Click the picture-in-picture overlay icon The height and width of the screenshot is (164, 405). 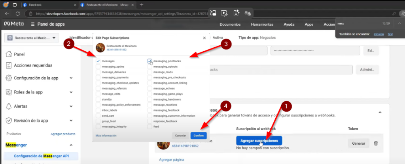213,13
